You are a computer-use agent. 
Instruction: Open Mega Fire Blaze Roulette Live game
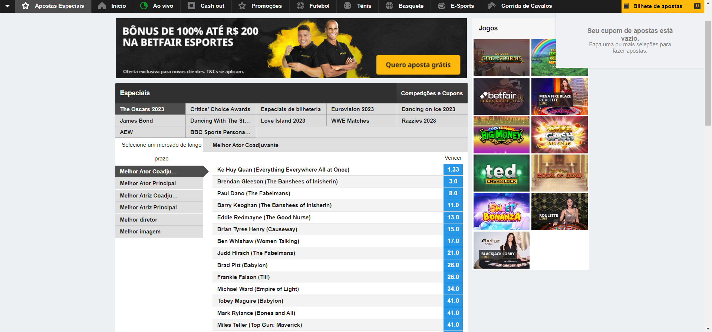point(560,96)
